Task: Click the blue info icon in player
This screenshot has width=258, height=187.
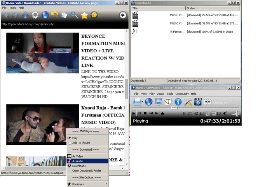Action: [178, 102]
